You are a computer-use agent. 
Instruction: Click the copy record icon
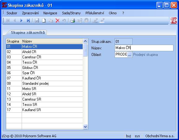50,20
